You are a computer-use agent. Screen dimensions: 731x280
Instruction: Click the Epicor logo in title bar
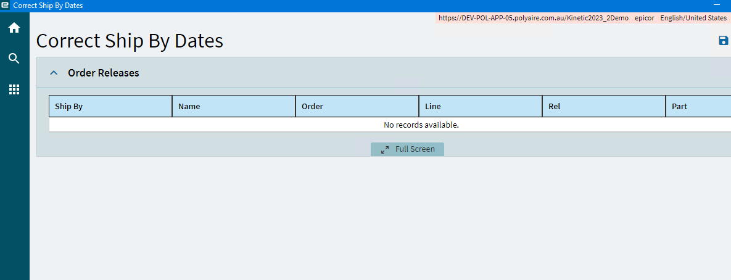click(5, 6)
